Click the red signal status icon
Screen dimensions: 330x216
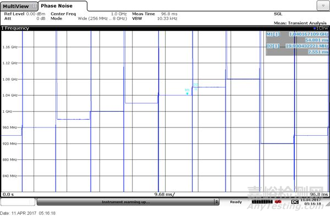[278, 202]
